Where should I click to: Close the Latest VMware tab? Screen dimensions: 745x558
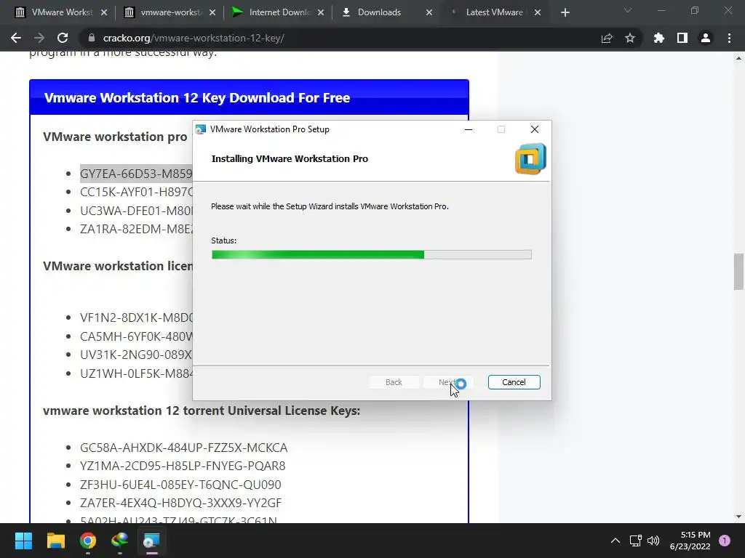click(x=538, y=12)
